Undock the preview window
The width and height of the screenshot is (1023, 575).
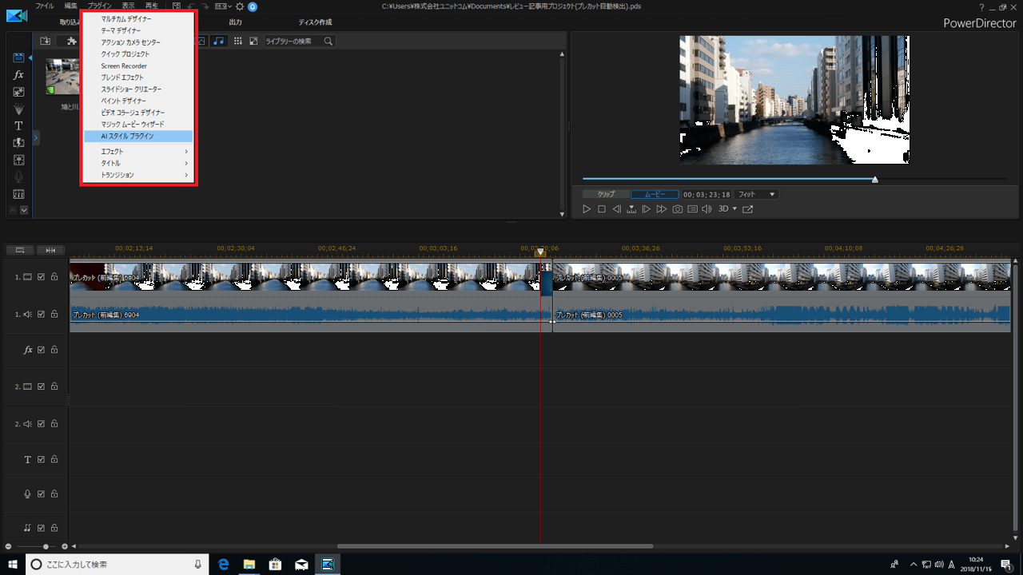[748, 209]
